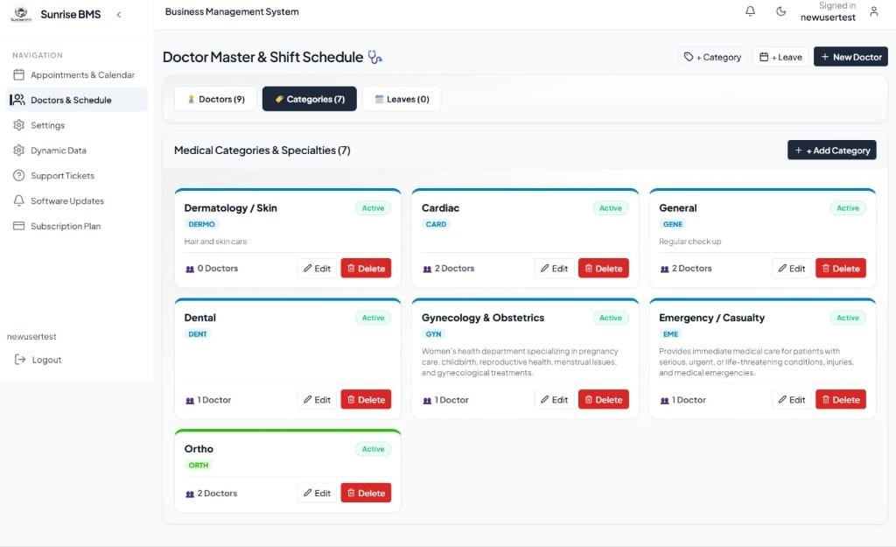Delete the Dermatology / Skin category
The height and width of the screenshot is (547, 896).
[367, 269]
